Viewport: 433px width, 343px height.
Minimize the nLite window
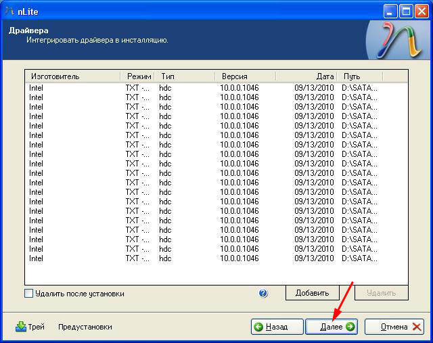click(390, 12)
